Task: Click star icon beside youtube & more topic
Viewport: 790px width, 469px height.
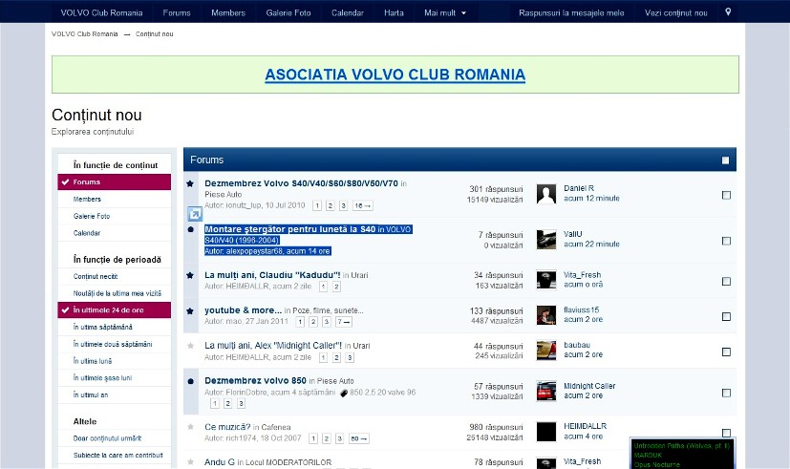Action: coord(190,311)
